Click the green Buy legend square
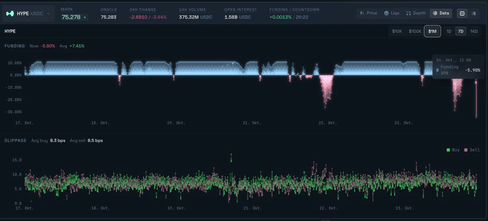The image size is (488, 221). tap(448, 150)
